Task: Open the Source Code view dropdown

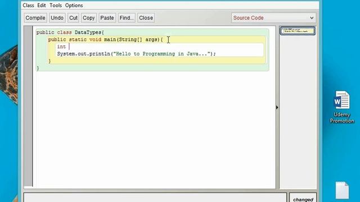Action: [273, 18]
